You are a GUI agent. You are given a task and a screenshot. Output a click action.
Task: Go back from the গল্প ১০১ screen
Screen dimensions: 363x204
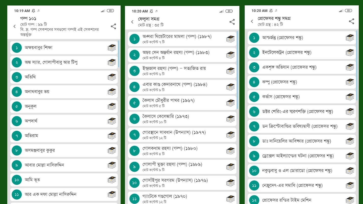coord(15,26)
